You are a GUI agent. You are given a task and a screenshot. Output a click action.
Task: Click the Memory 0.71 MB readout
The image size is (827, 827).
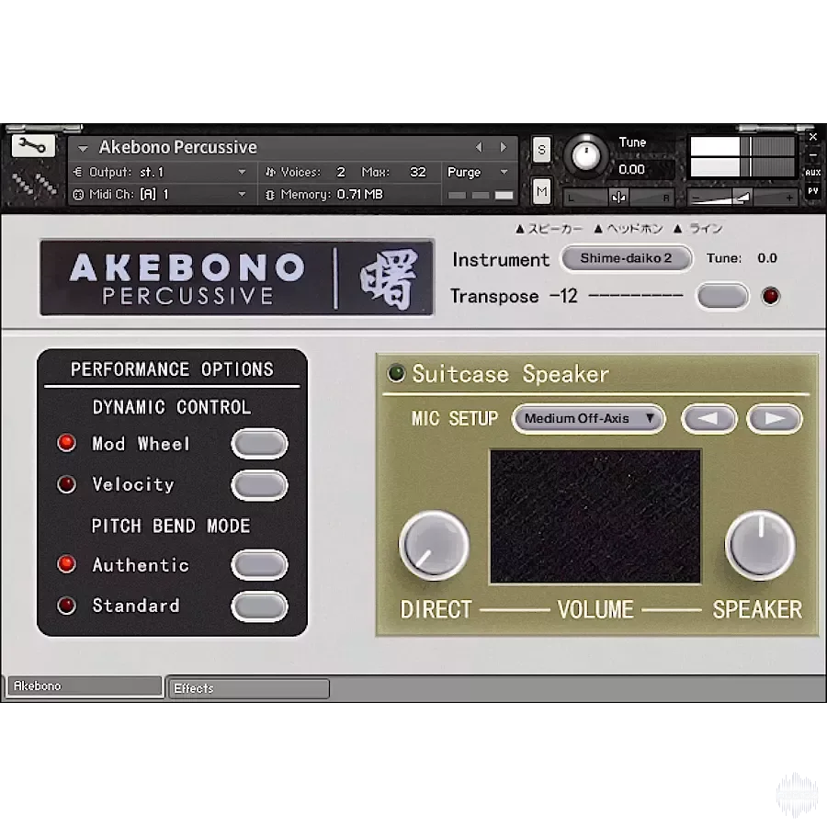click(331, 194)
